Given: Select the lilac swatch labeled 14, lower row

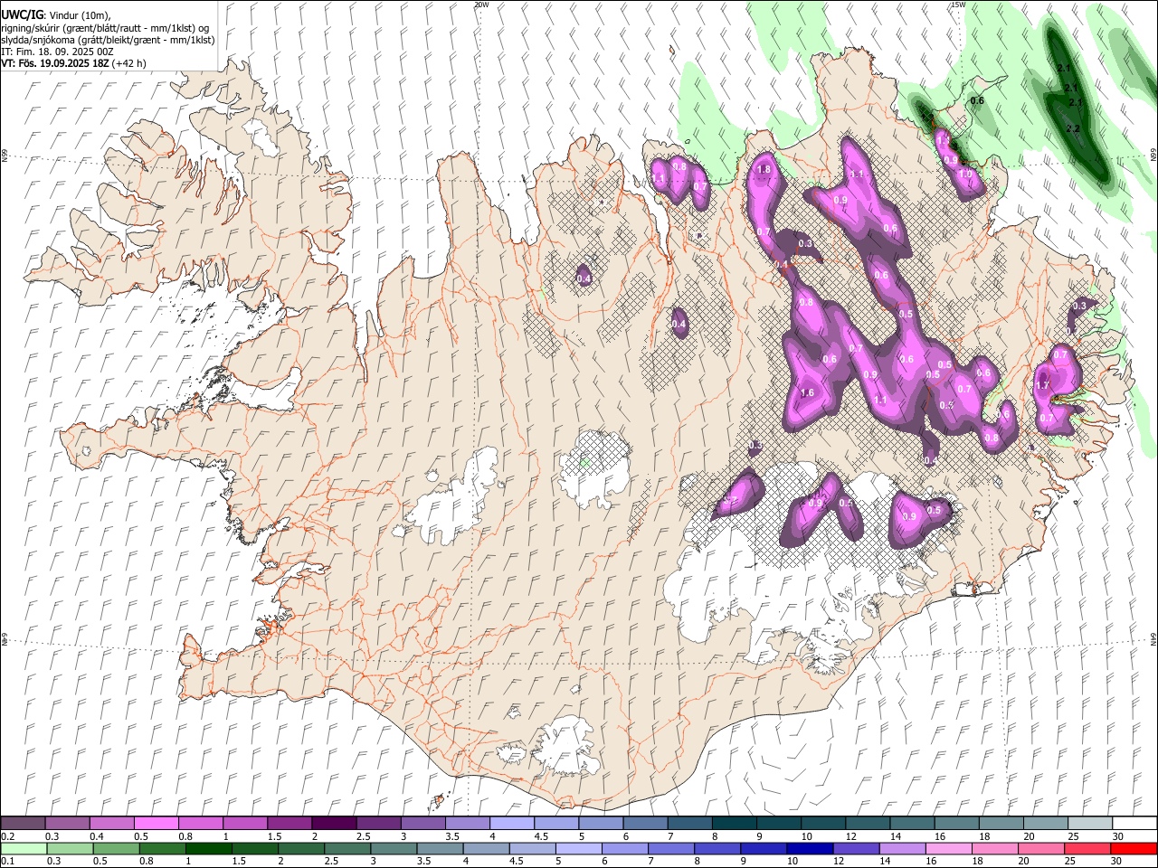Looking at the screenshot, I should (902, 849).
